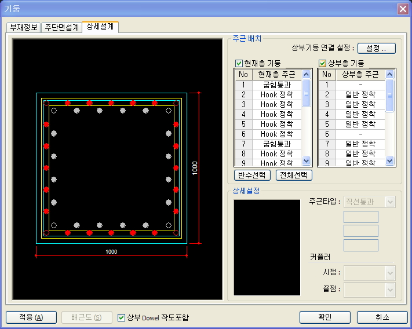
Task: Select row 7 굽힘통과 in 현재층 list
Action: pyautogui.click(x=277, y=144)
